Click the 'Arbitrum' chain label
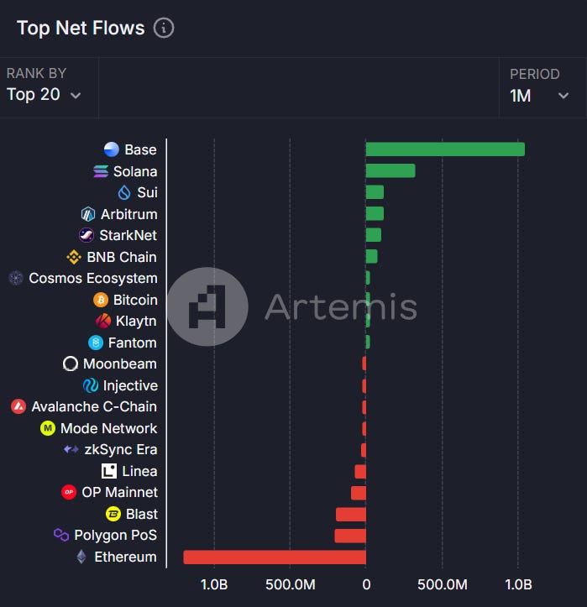Screen dimensions: 587x607 click(x=129, y=214)
